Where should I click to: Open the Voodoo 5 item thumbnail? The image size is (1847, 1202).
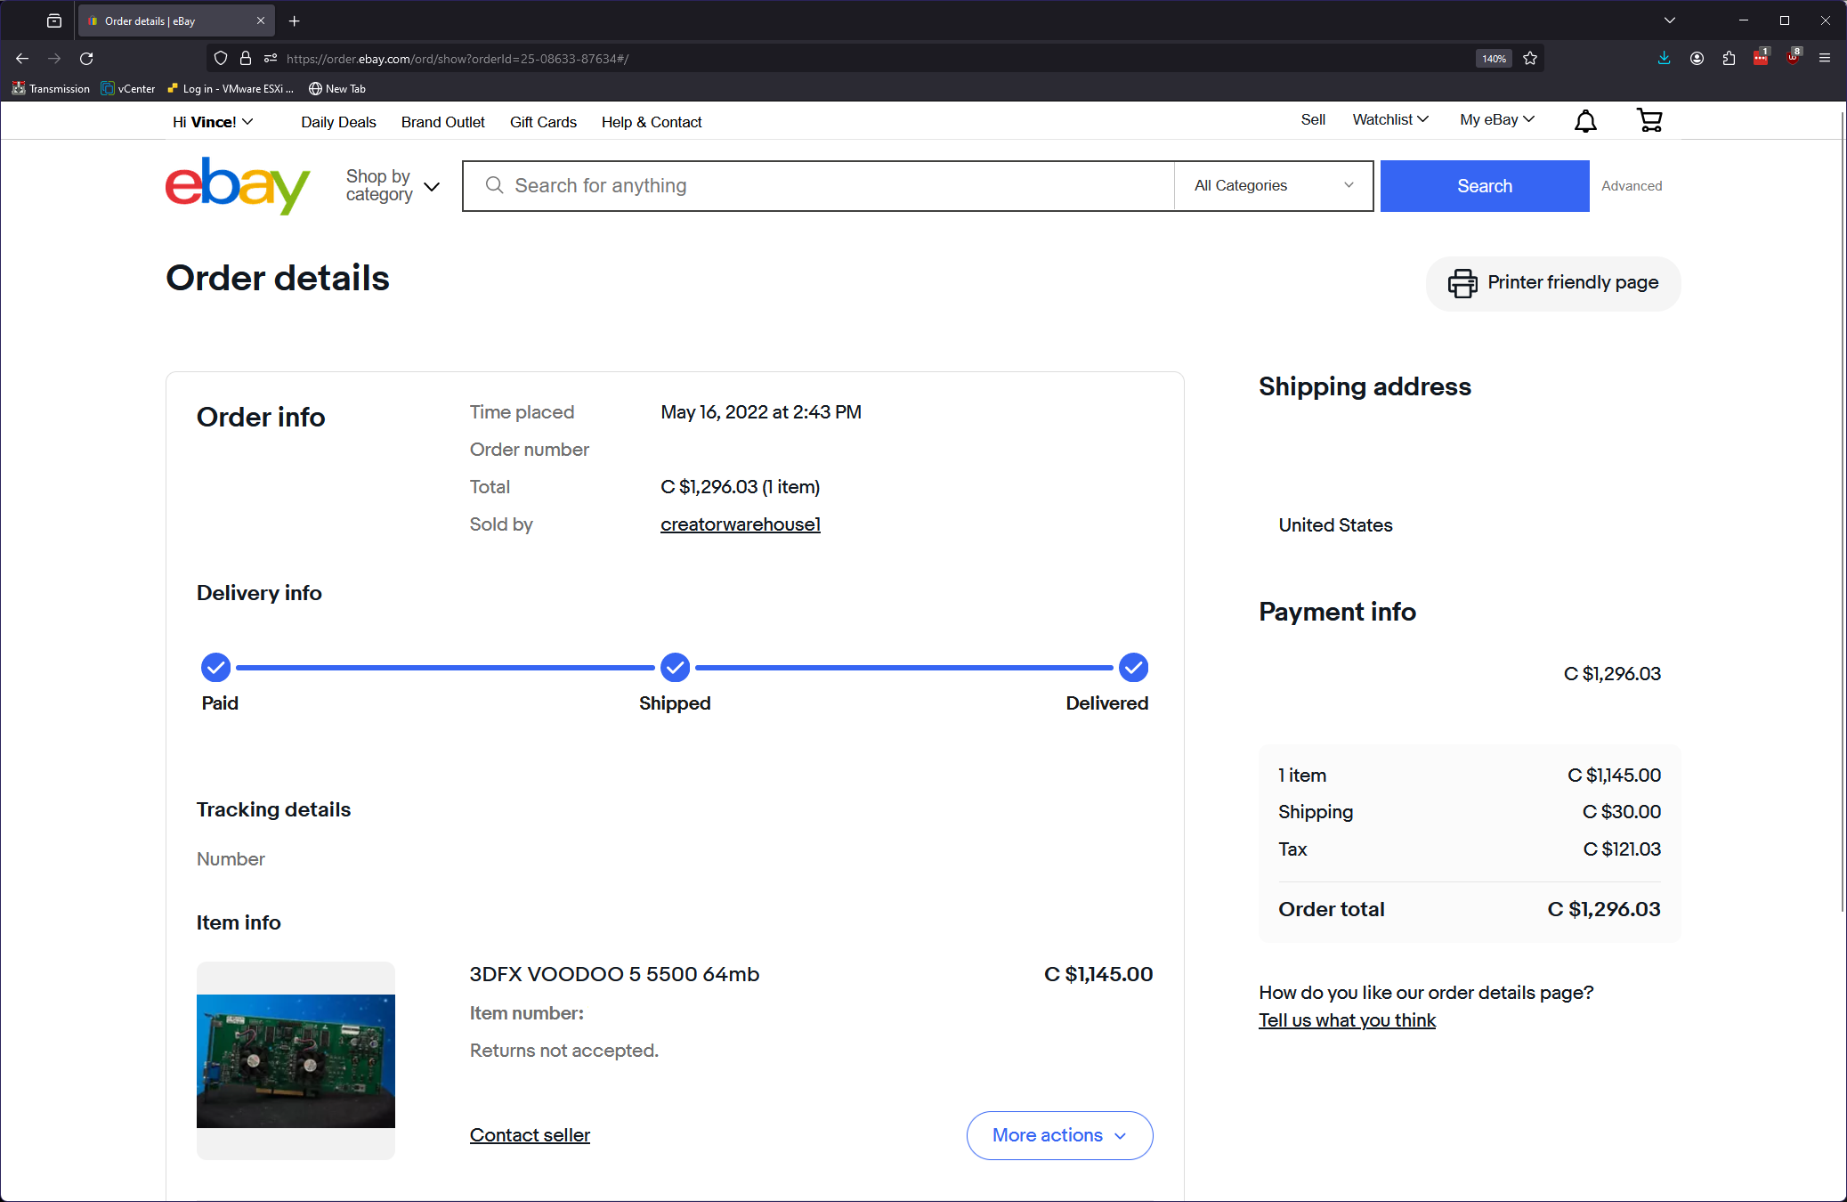pyautogui.click(x=296, y=1060)
